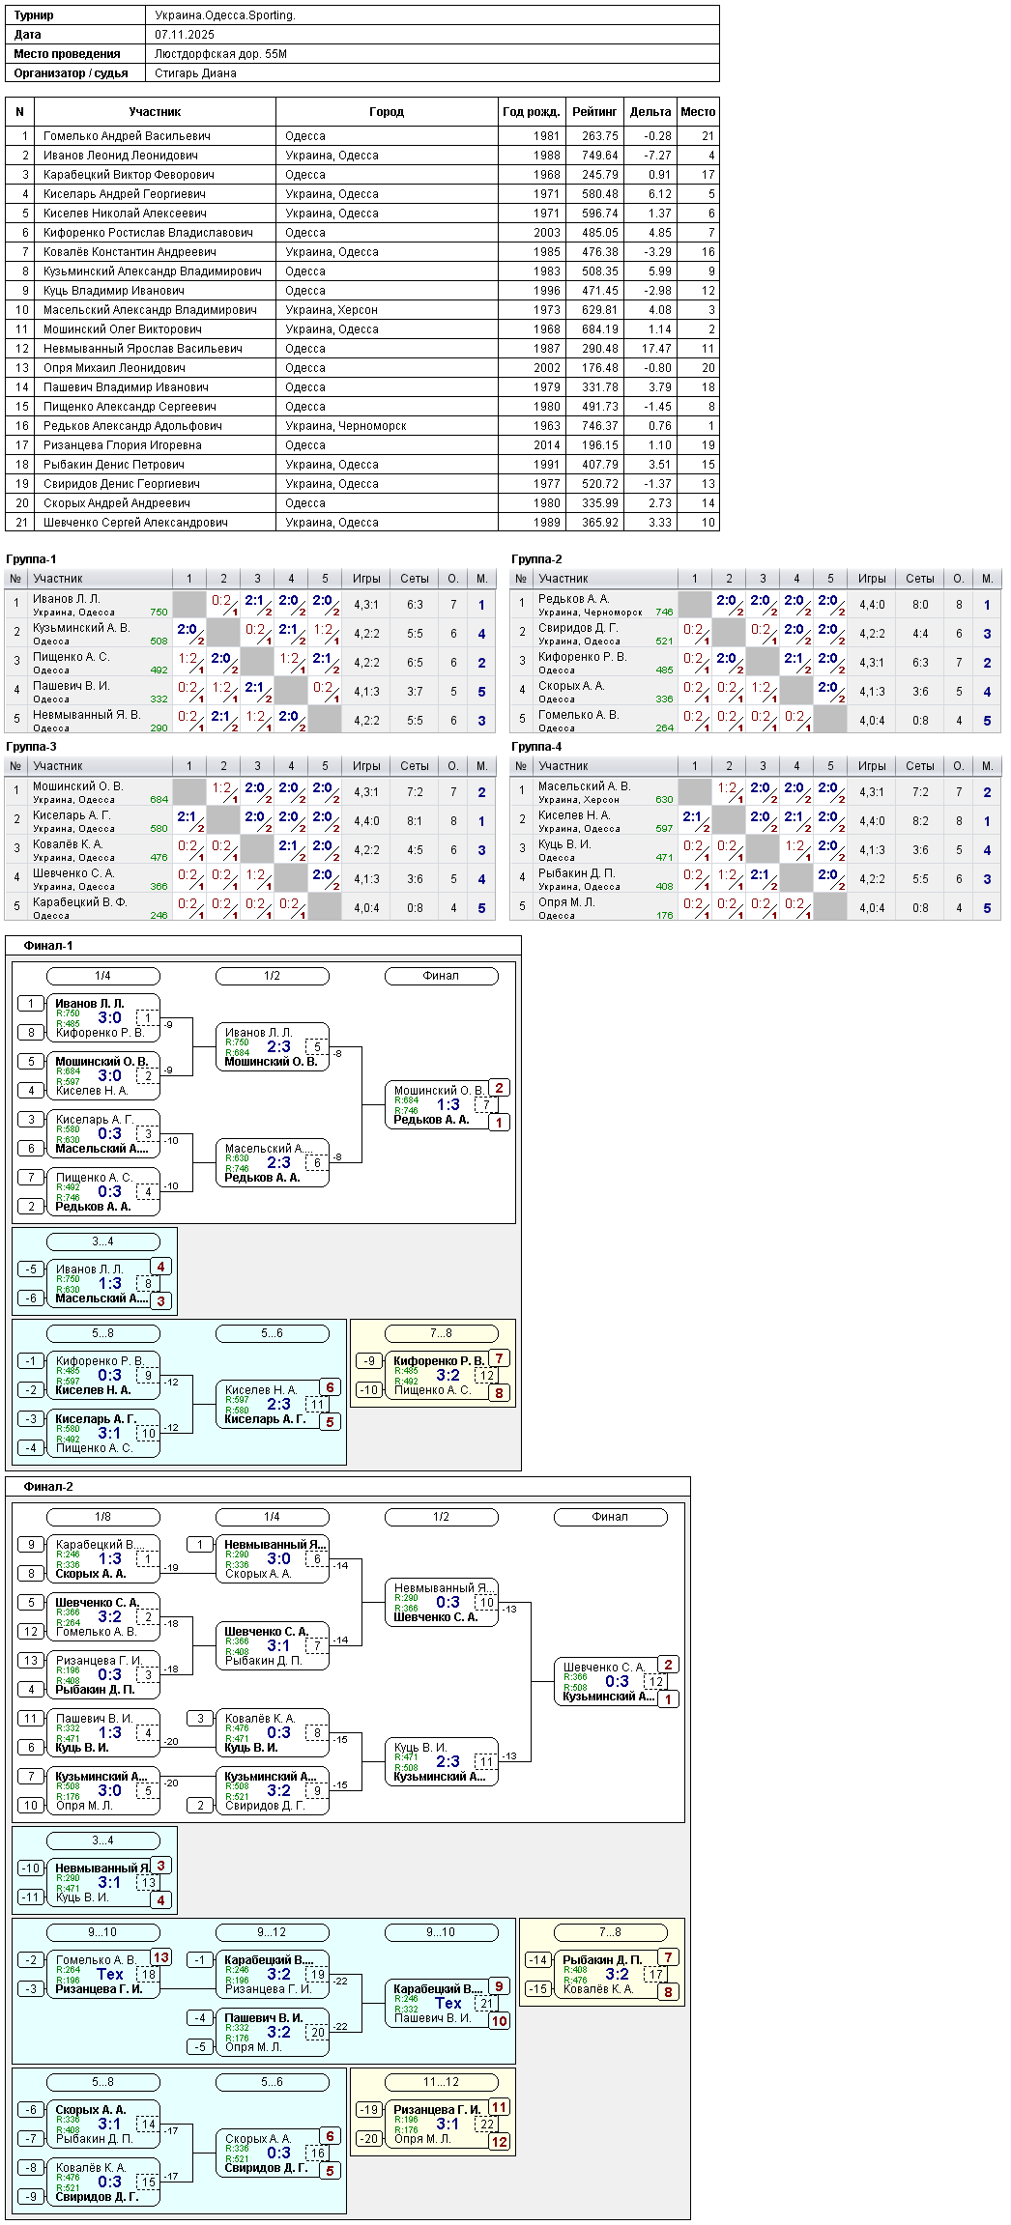Click place badge 13 next to Гомелько А. В.

pyautogui.click(x=160, y=1957)
